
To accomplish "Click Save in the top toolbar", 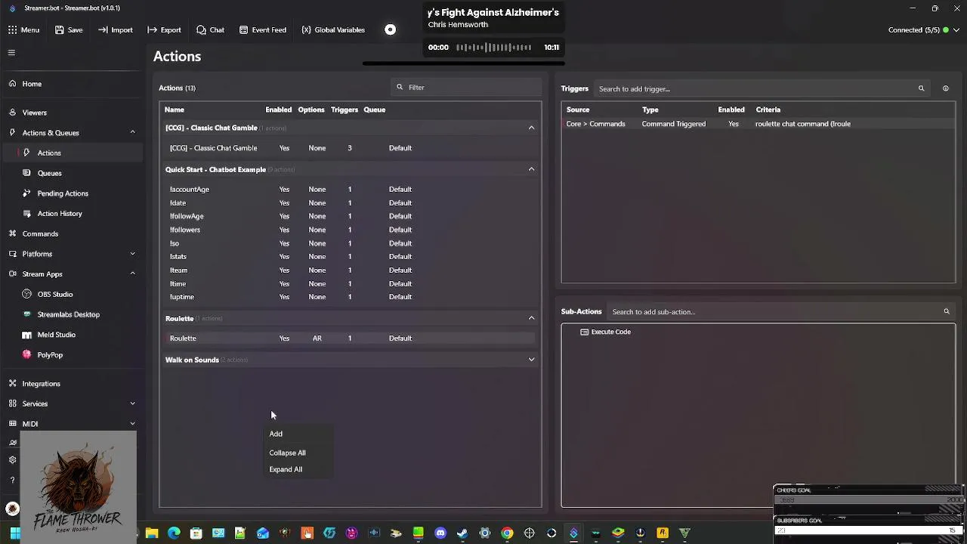I will pyautogui.click(x=69, y=29).
